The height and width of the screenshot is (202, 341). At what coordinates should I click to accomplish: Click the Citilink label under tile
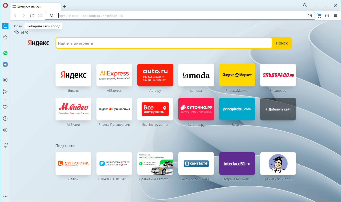[x=73, y=179]
